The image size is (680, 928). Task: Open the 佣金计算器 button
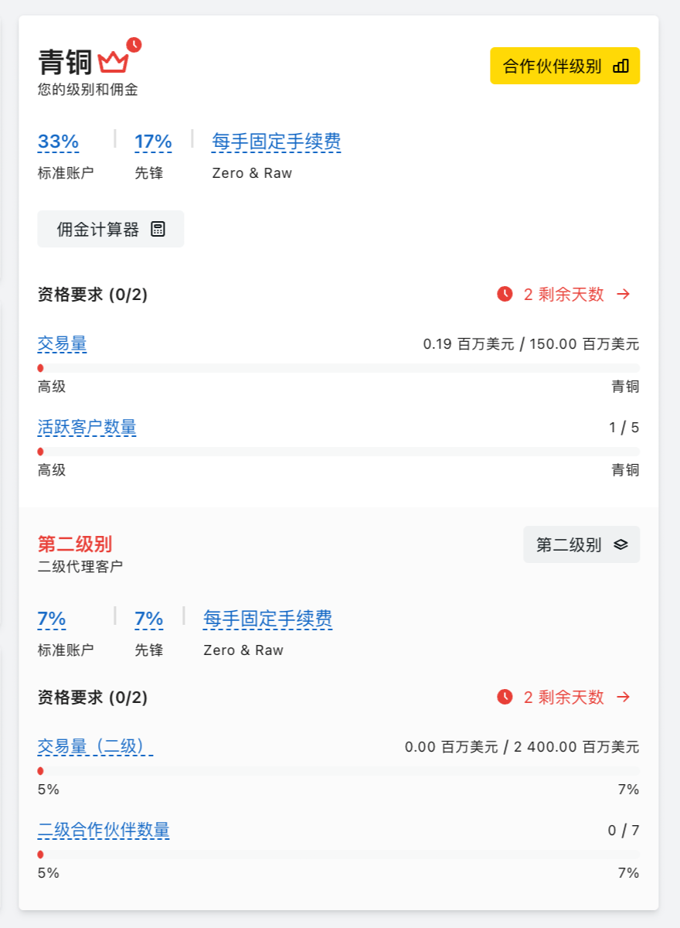click(x=110, y=229)
